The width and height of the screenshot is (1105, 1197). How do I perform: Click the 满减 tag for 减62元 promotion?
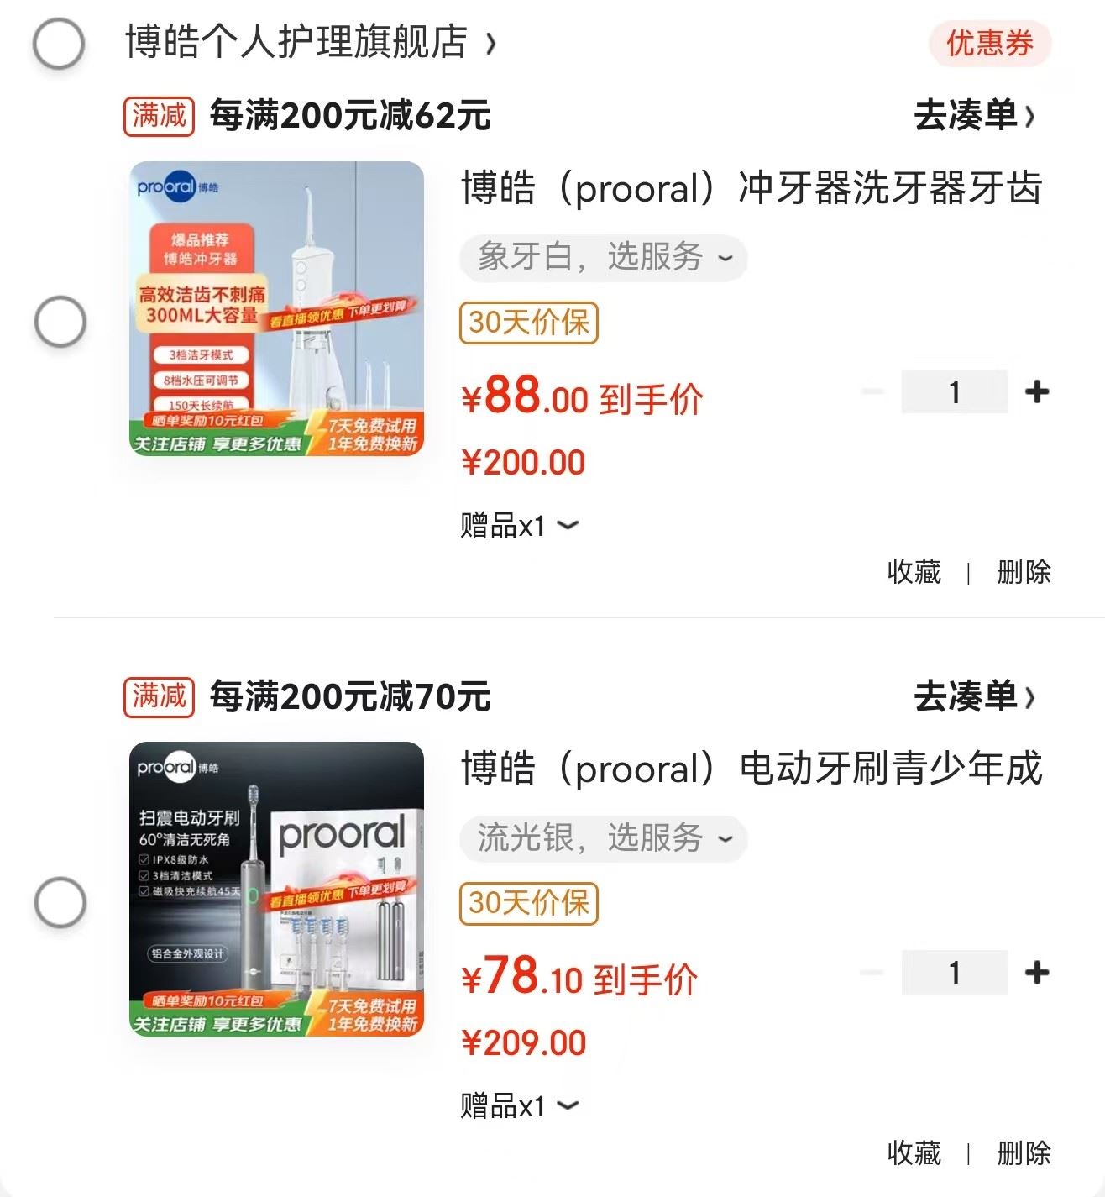coord(159,116)
